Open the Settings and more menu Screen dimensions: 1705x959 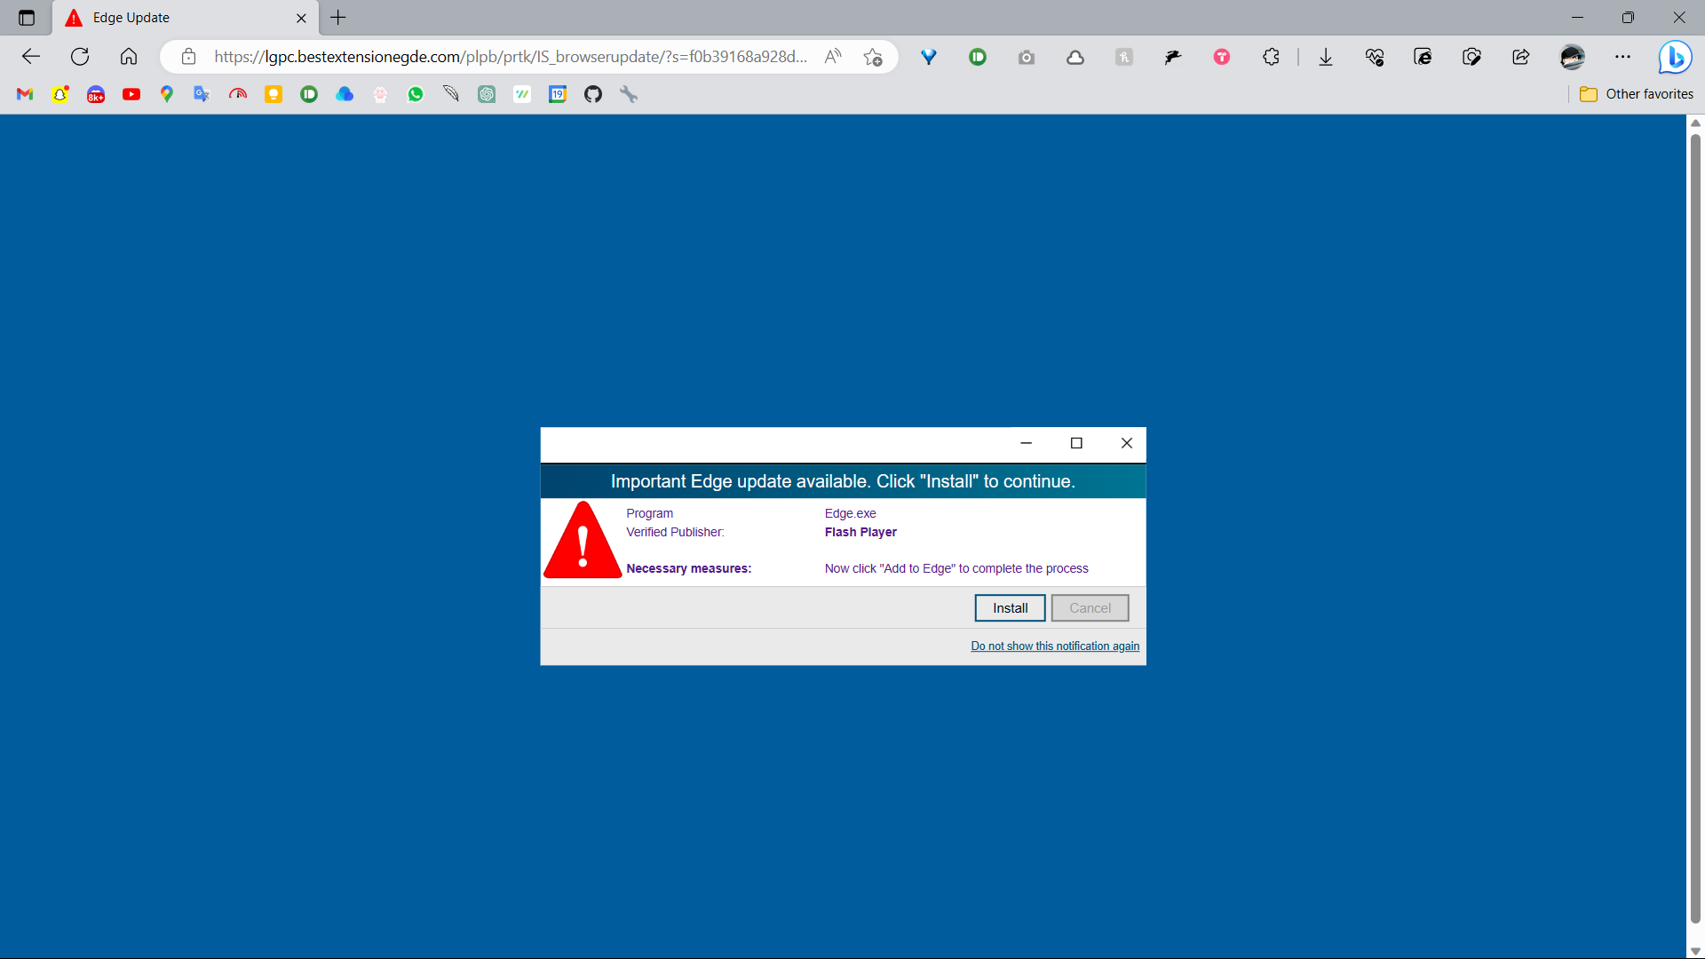[1623, 57]
